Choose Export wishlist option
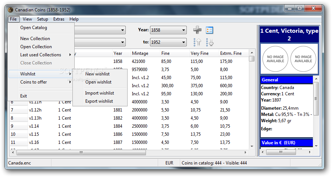The width and height of the screenshot is (332, 177). pyautogui.click(x=100, y=101)
